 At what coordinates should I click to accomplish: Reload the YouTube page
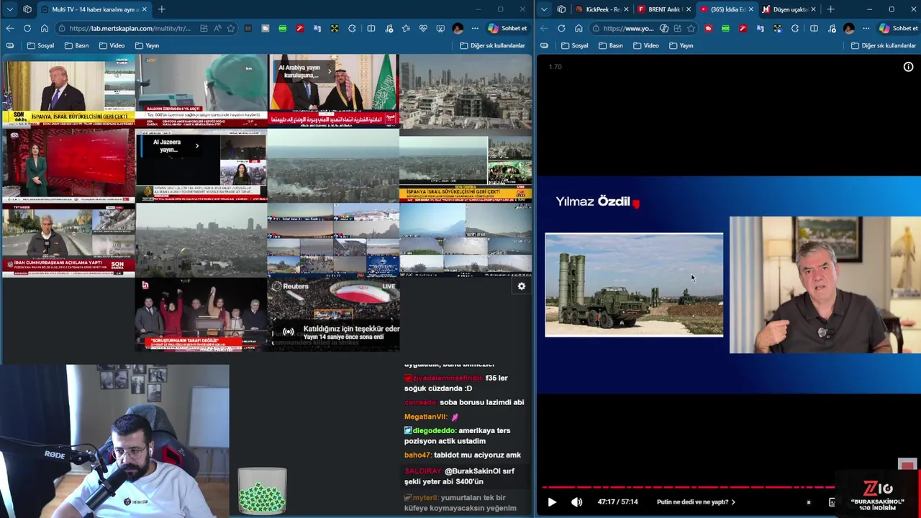(x=561, y=28)
